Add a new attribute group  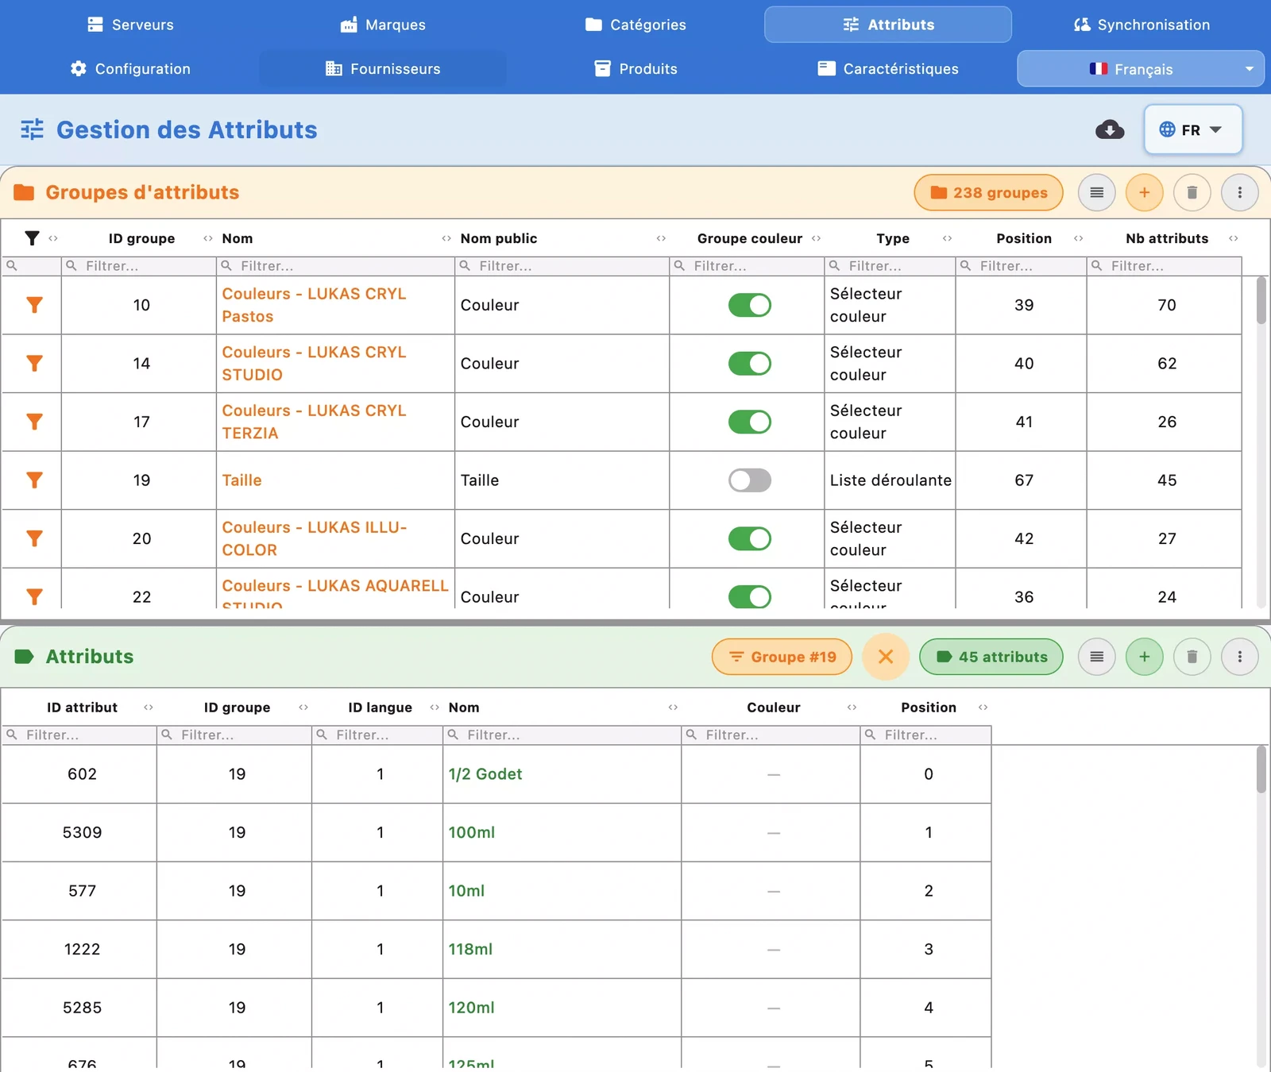(x=1144, y=192)
